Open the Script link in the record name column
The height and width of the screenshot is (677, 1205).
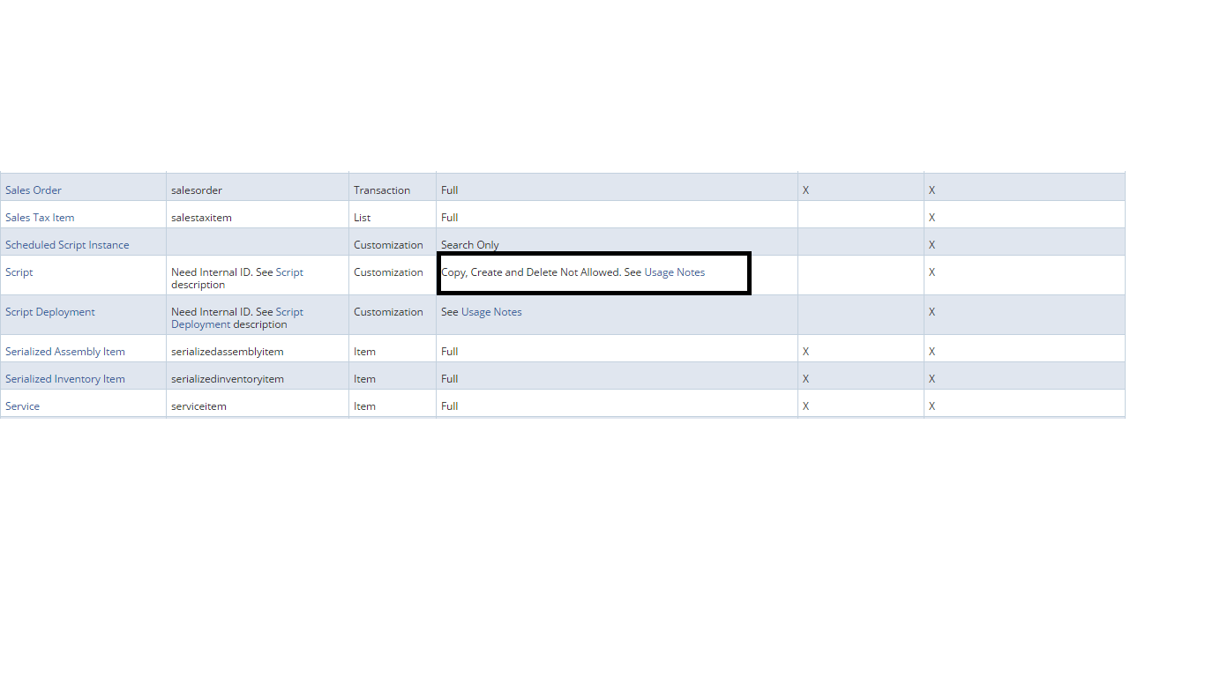point(19,272)
